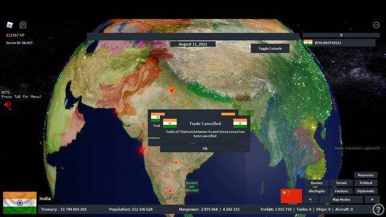Select the Factions map mode
The width and height of the screenshot is (386, 217).
(x=341, y=191)
